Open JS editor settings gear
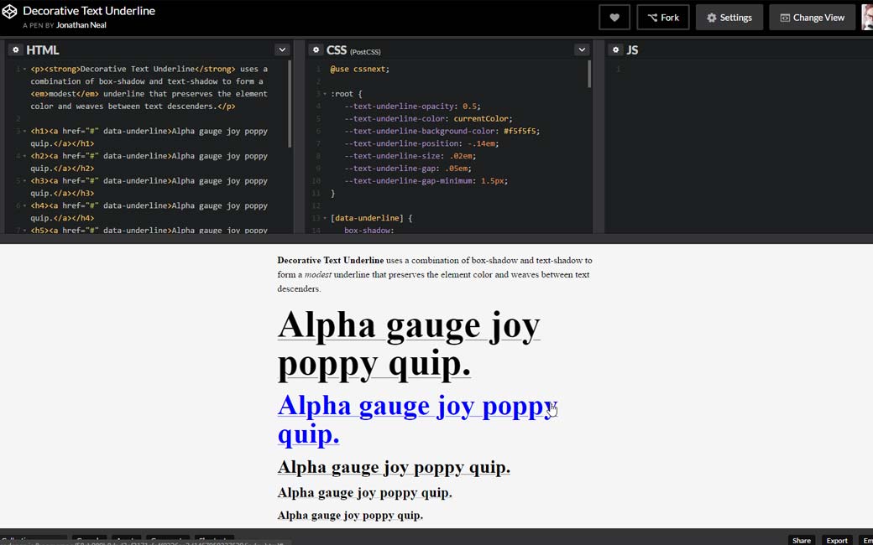 pyautogui.click(x=615, y=50)
